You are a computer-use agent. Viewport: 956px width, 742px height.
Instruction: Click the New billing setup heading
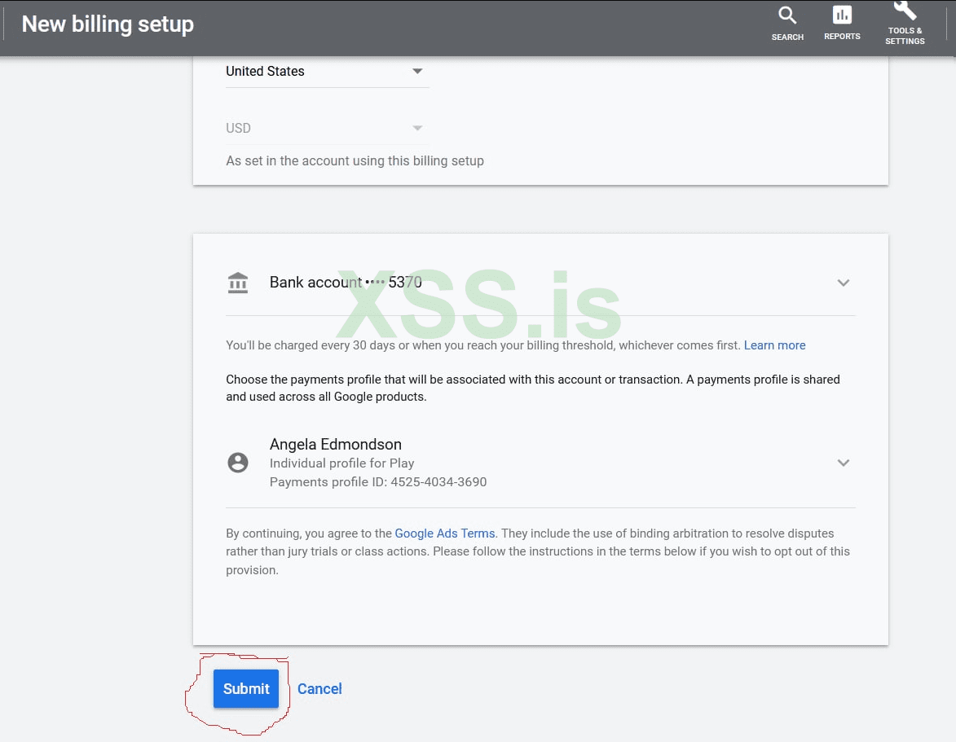tap(108, 24)
